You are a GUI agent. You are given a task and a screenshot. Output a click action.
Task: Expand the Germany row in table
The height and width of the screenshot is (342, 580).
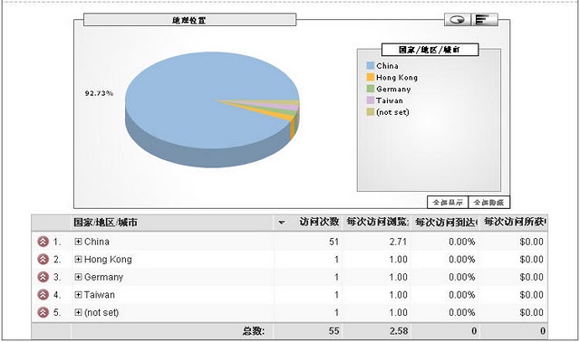[78, 277]
